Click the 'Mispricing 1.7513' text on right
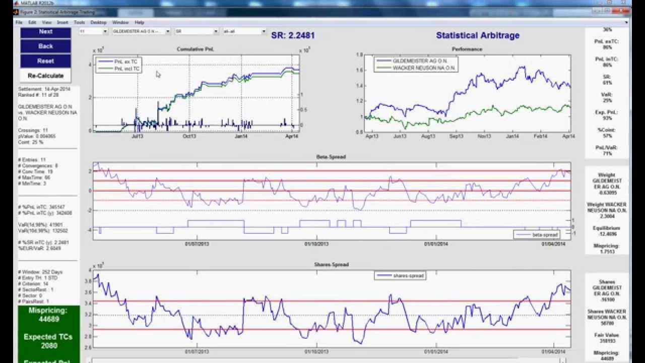The height and width of the screenshot is (363, 645). click(607, 249)
